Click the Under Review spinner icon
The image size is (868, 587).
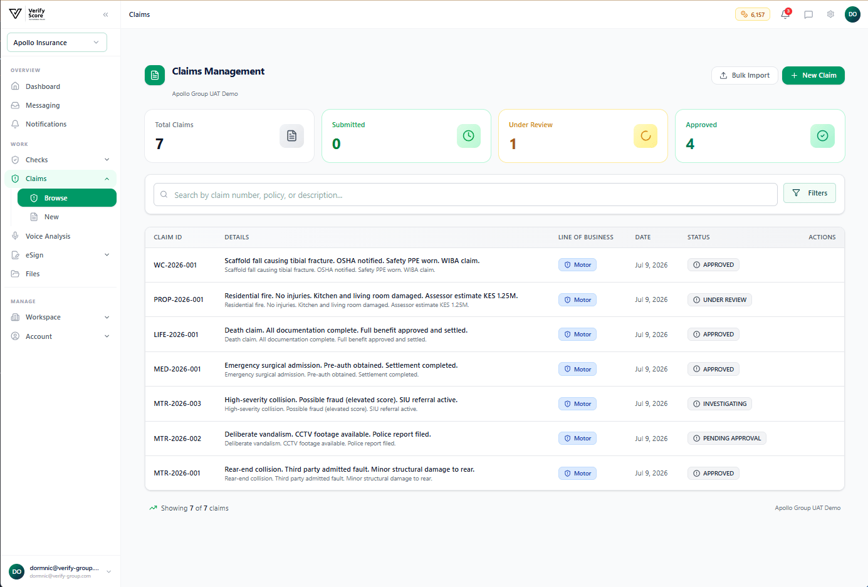point(646,136)
